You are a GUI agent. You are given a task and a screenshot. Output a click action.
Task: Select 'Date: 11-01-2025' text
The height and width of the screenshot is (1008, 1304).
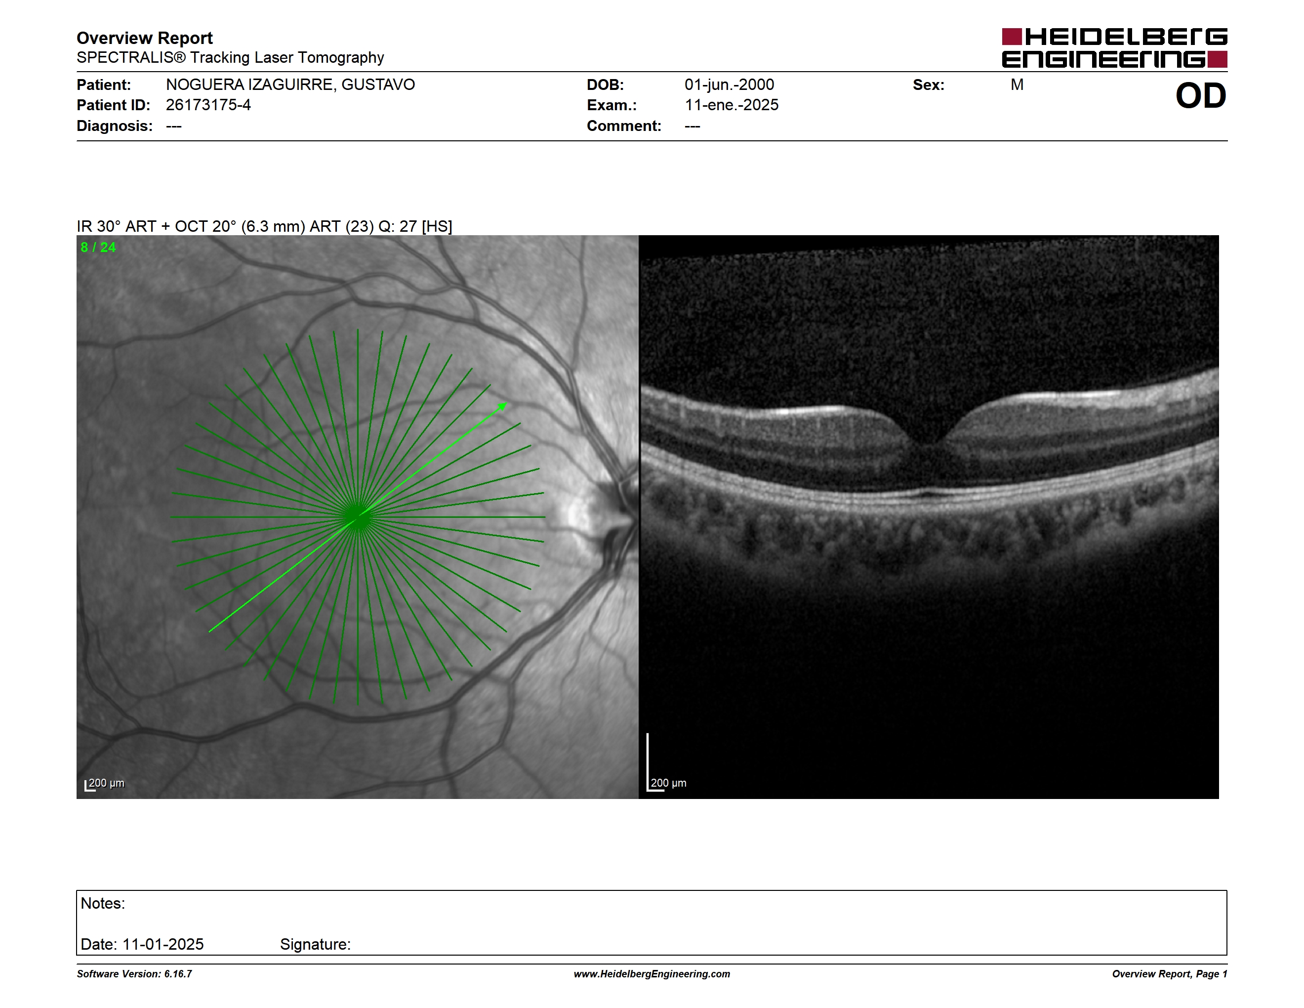142,944
